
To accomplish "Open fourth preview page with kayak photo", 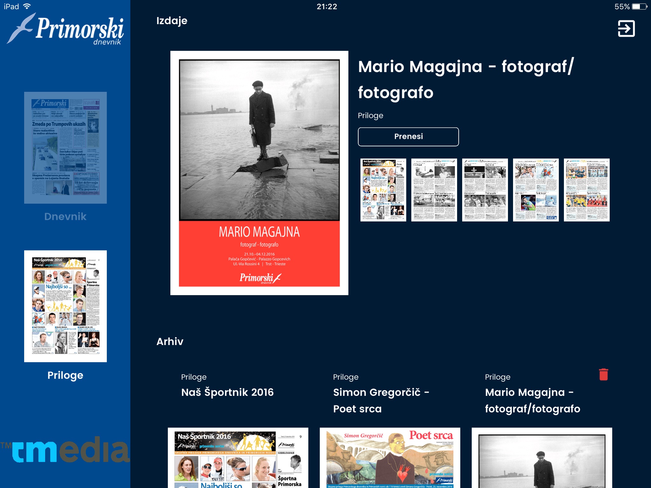I will (x=536, y=190).
